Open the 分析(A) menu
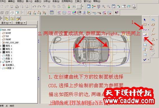159x108 pixels. click(47, 1)
